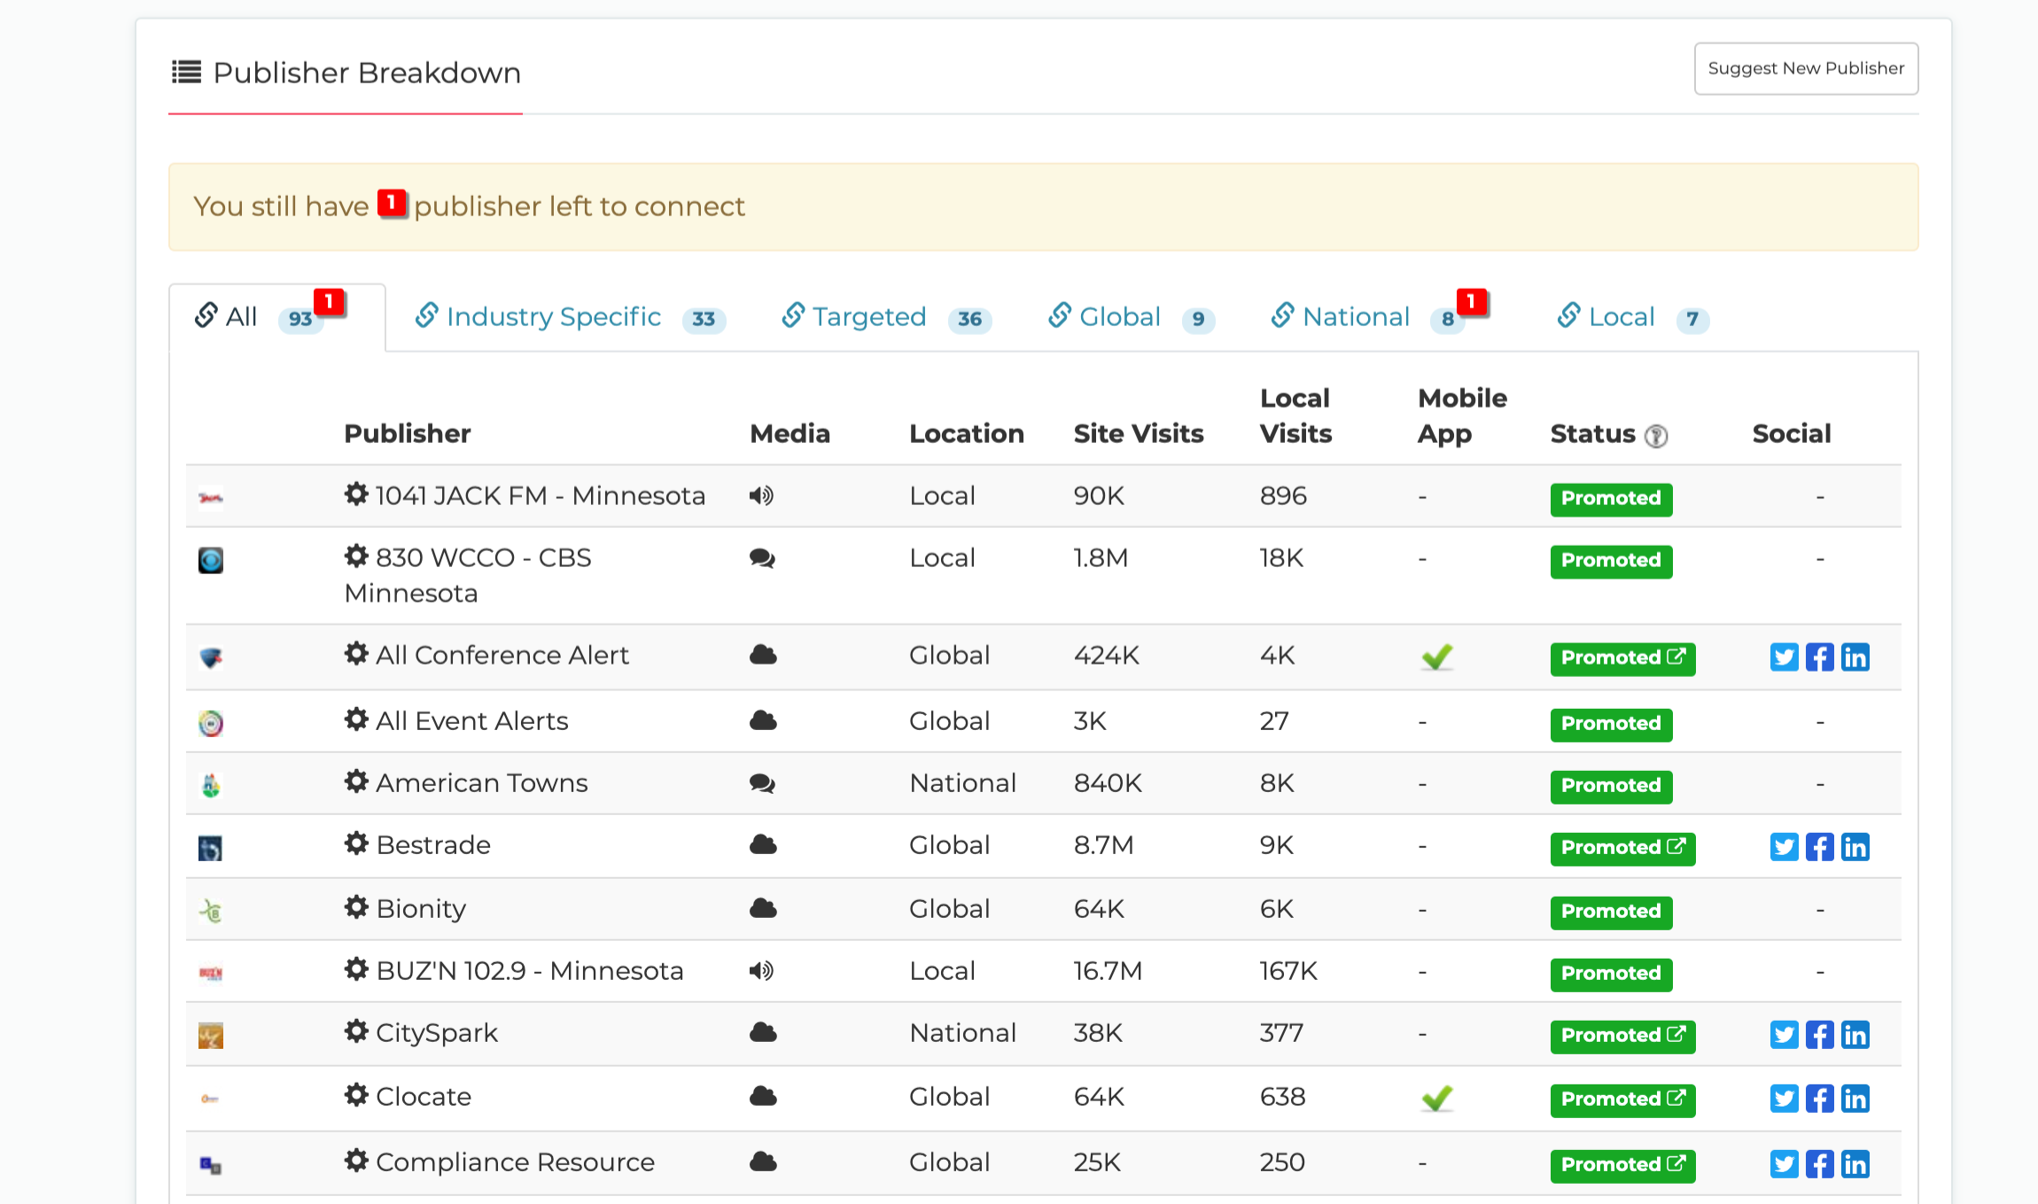Click the Mobile App column header
Image resolution: width=2038 pixels, height=1204 pixels.
tap(1462, 416)
